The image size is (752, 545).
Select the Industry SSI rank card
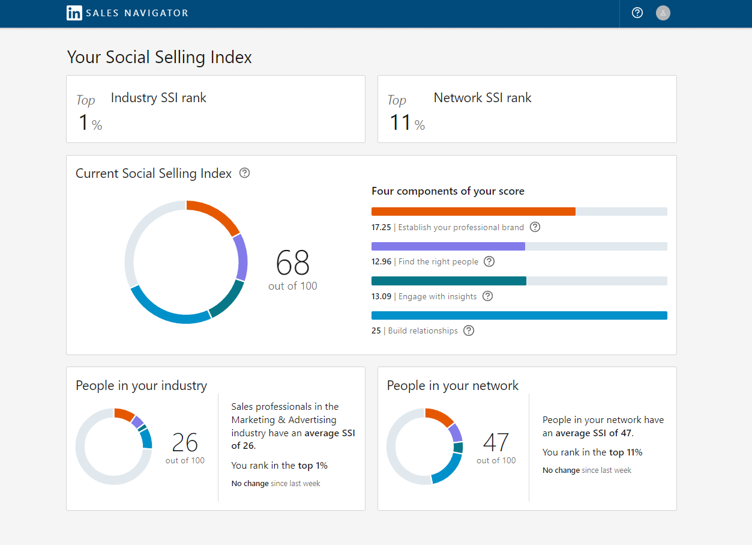pyautogui.click(x=215, y=109)
